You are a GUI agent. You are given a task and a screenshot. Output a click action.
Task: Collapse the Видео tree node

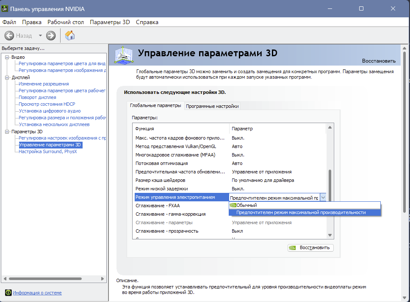click(7, 57)
